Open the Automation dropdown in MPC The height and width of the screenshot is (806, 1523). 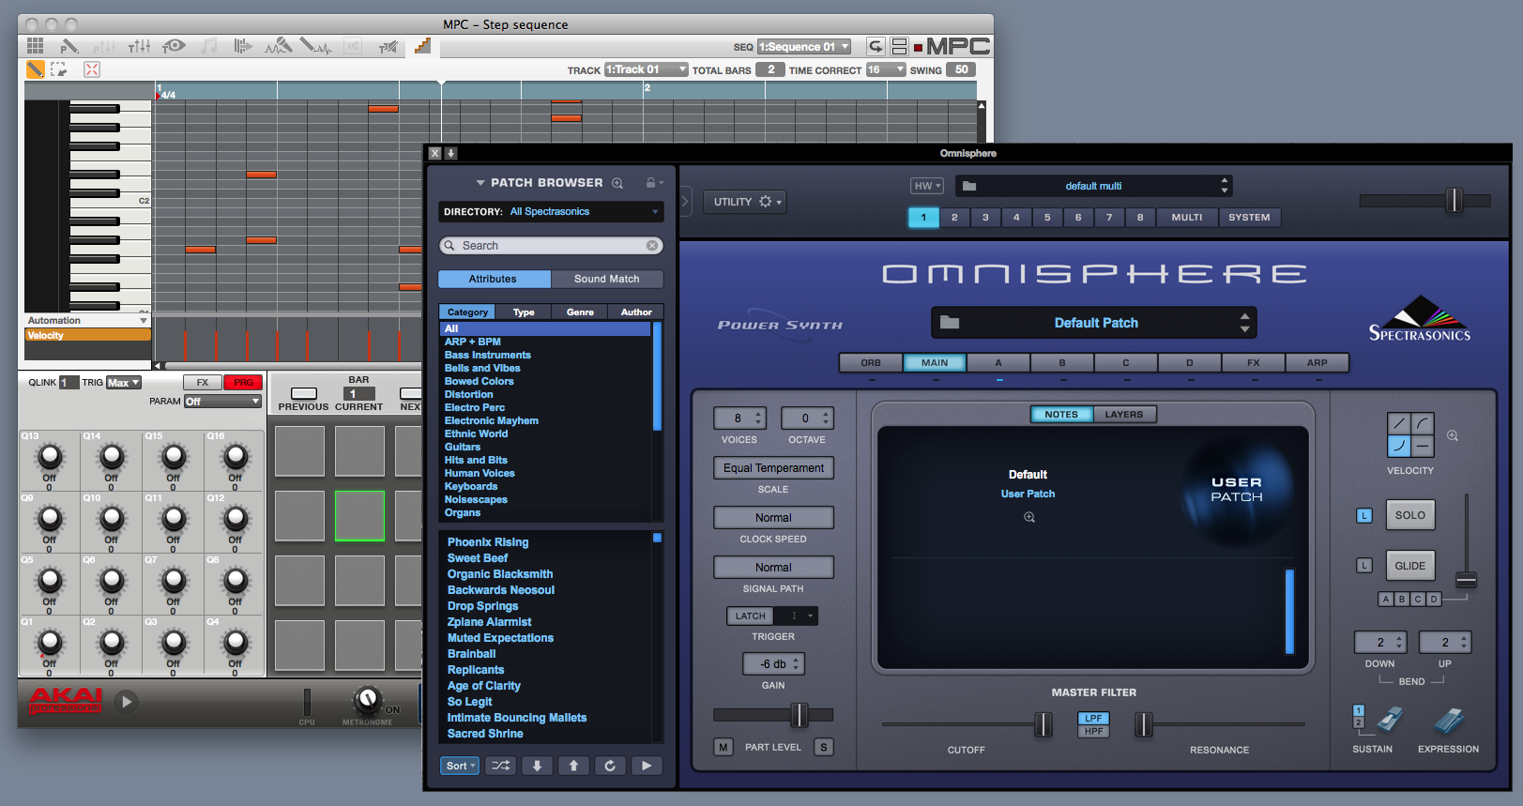pyautogui.click(x=87, y=321)
